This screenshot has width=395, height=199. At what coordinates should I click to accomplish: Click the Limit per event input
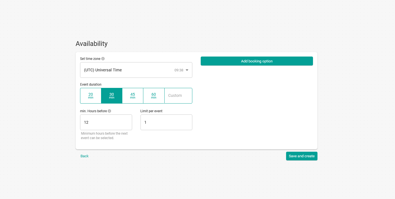166,122
